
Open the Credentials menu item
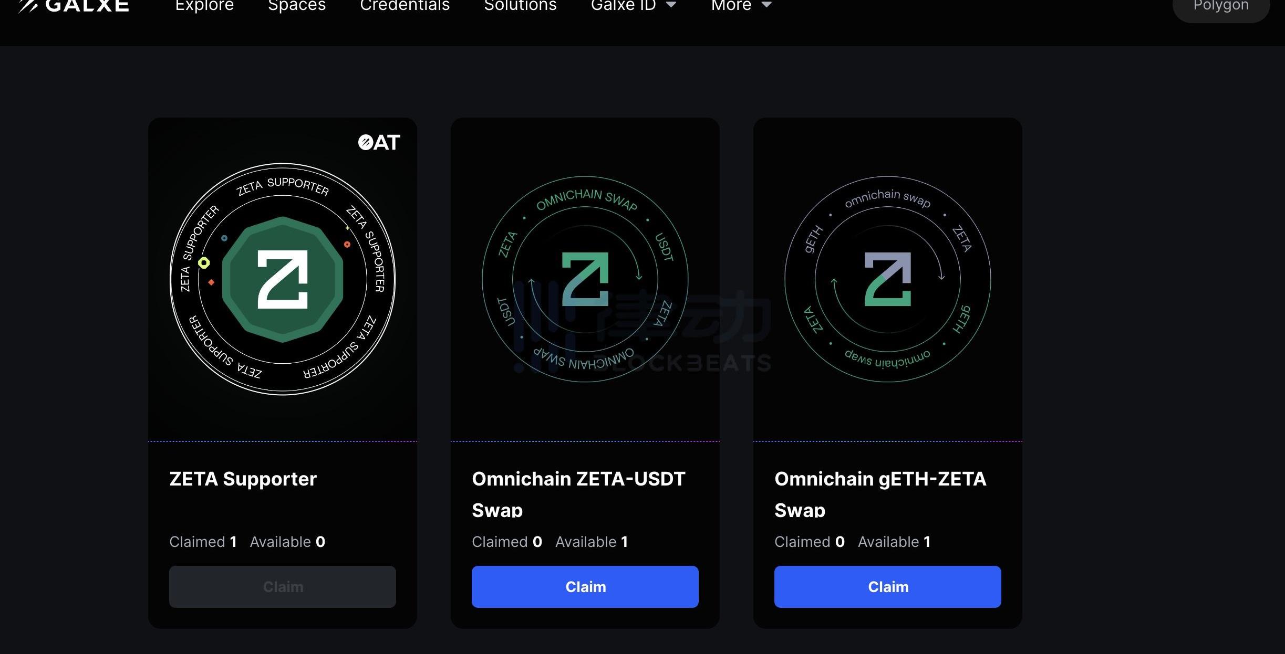405,5
